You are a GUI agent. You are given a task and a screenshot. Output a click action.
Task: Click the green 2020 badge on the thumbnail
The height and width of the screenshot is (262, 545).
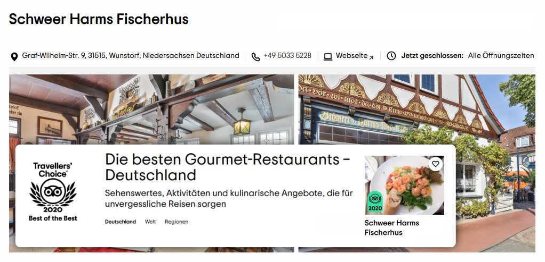click(x=375, y=202)
